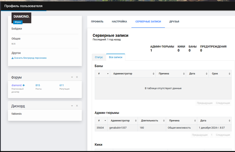This screenshot has width=235, height=152.
Task: Click the Общее section label
Action: pos(16,39)
